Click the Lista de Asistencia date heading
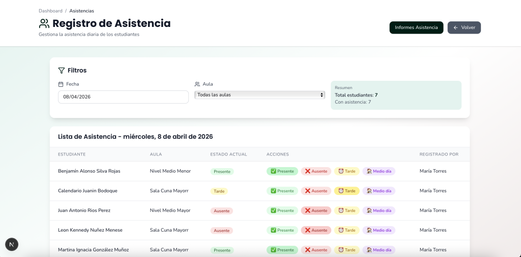The width and height of the screenshot is (521, 257). click(135, 137)
